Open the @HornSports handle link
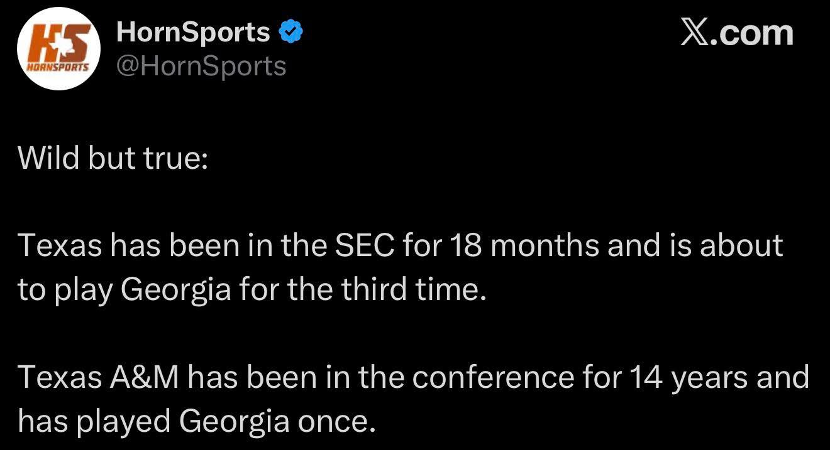Viewport: 830px width, 450px height. (201, 65)
